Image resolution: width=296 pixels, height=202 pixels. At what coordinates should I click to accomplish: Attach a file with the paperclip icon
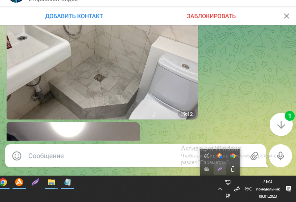pyautogui.click(x=254, y=156)
